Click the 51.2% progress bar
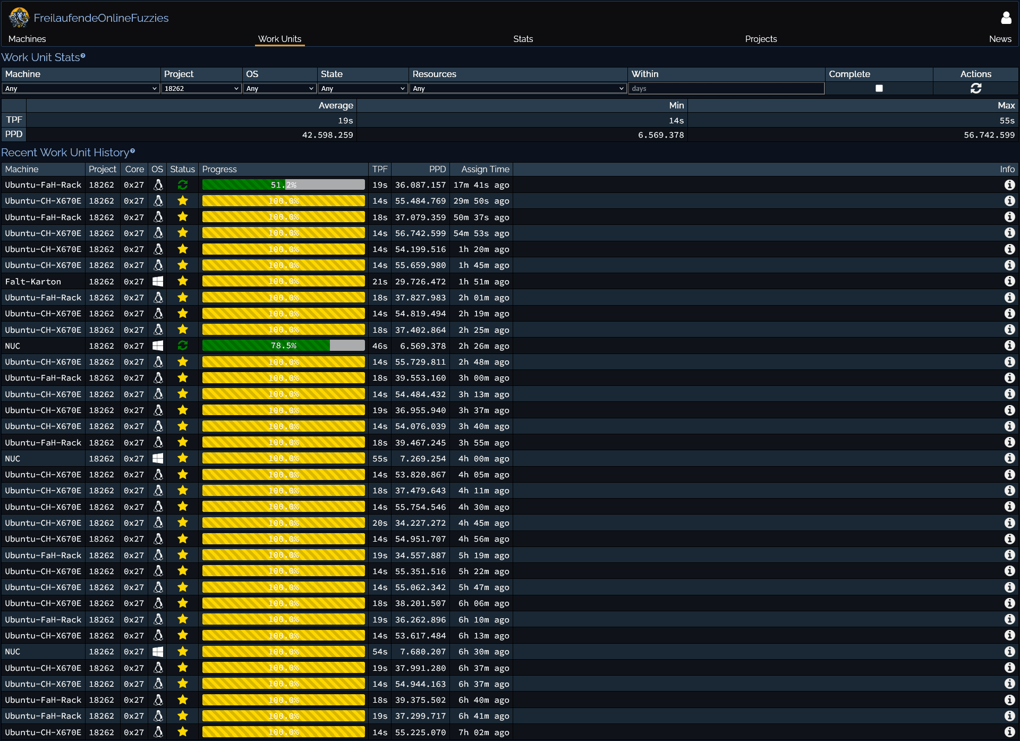 283,185
